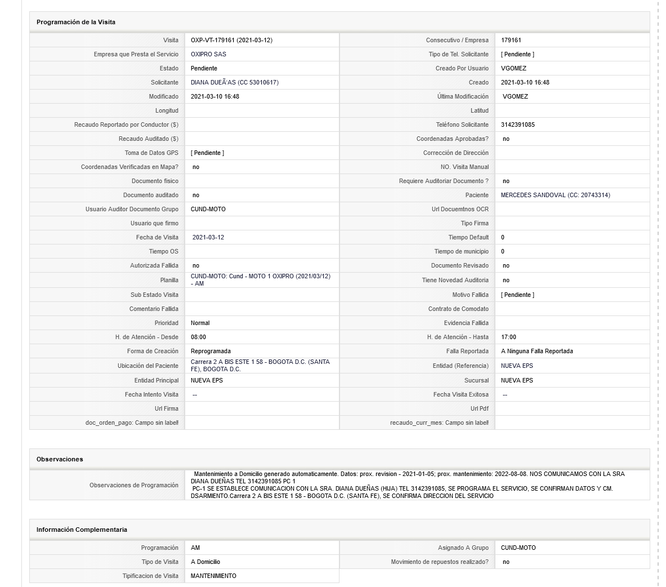Viewport: 666px width, 587px height.
Task: Select Creado date 2021-03-10 16:48
Action: [525, 82]
